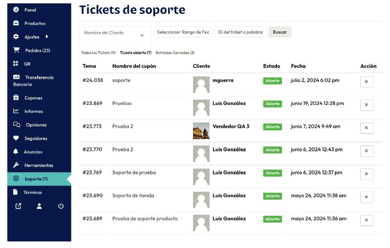Click the Cupones gift icon
The height and width of the screenshot is (248, 390).
[16, 98]
